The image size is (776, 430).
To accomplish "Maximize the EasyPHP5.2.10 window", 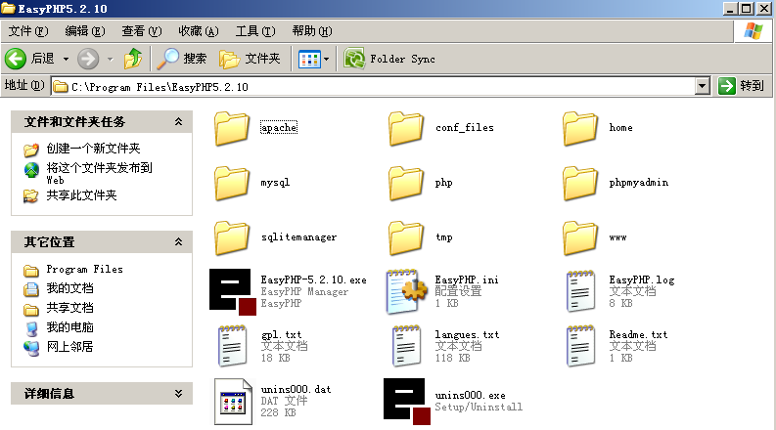I will [747, 9].
